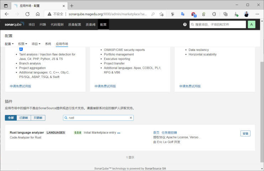
Task: Open saved password key icon in address bar
Action: (x=153, y=14)
